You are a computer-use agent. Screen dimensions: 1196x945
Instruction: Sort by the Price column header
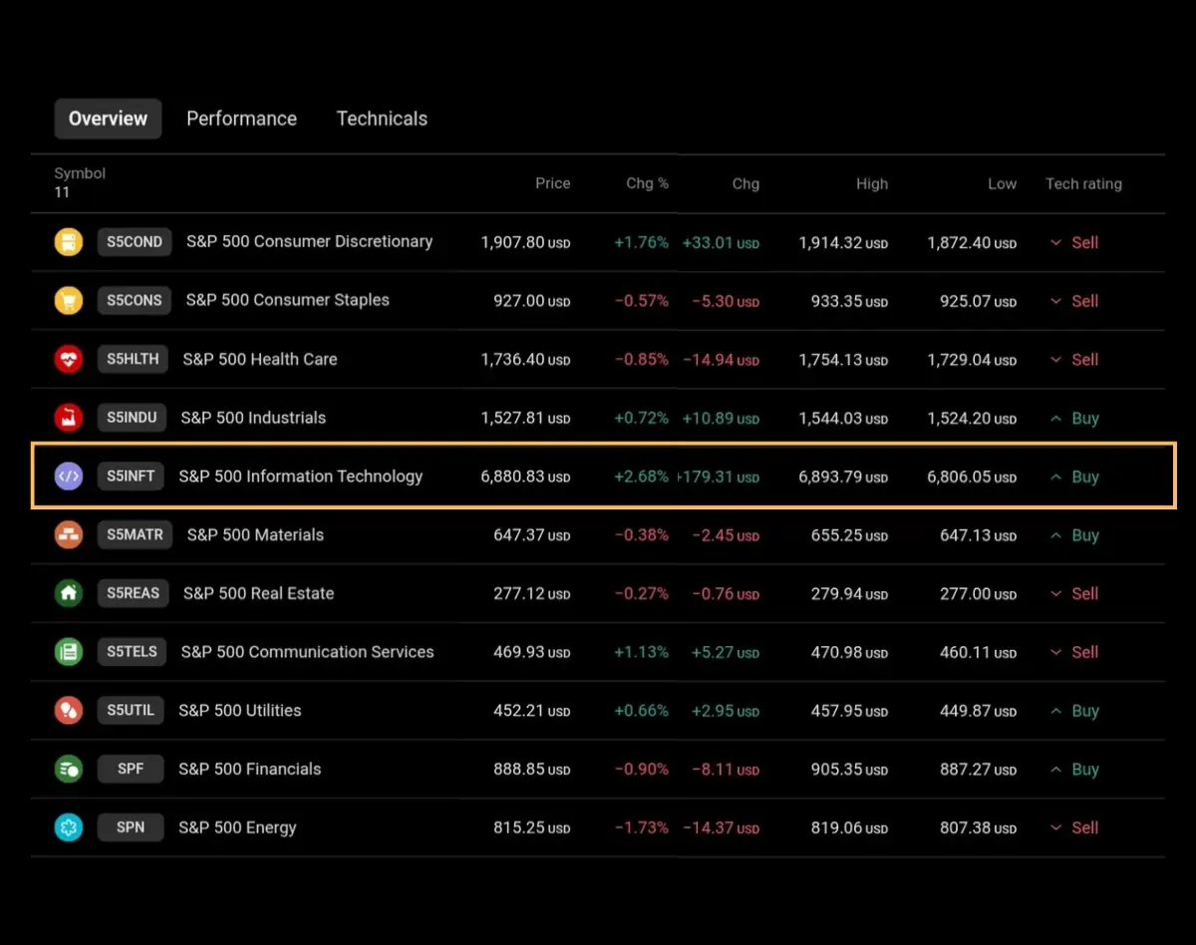[553, 183]
